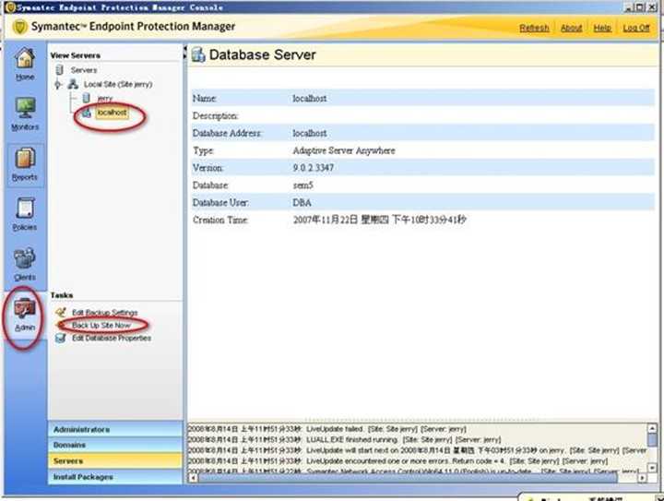Click the LiveUpdate will start next log entry

click(417, 450)
